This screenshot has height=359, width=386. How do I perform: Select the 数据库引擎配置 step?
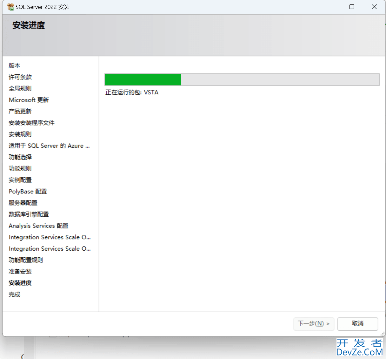(x=29, y=214)
